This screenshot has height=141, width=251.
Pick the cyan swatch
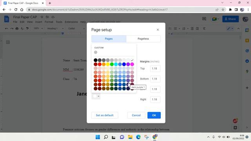116,64
